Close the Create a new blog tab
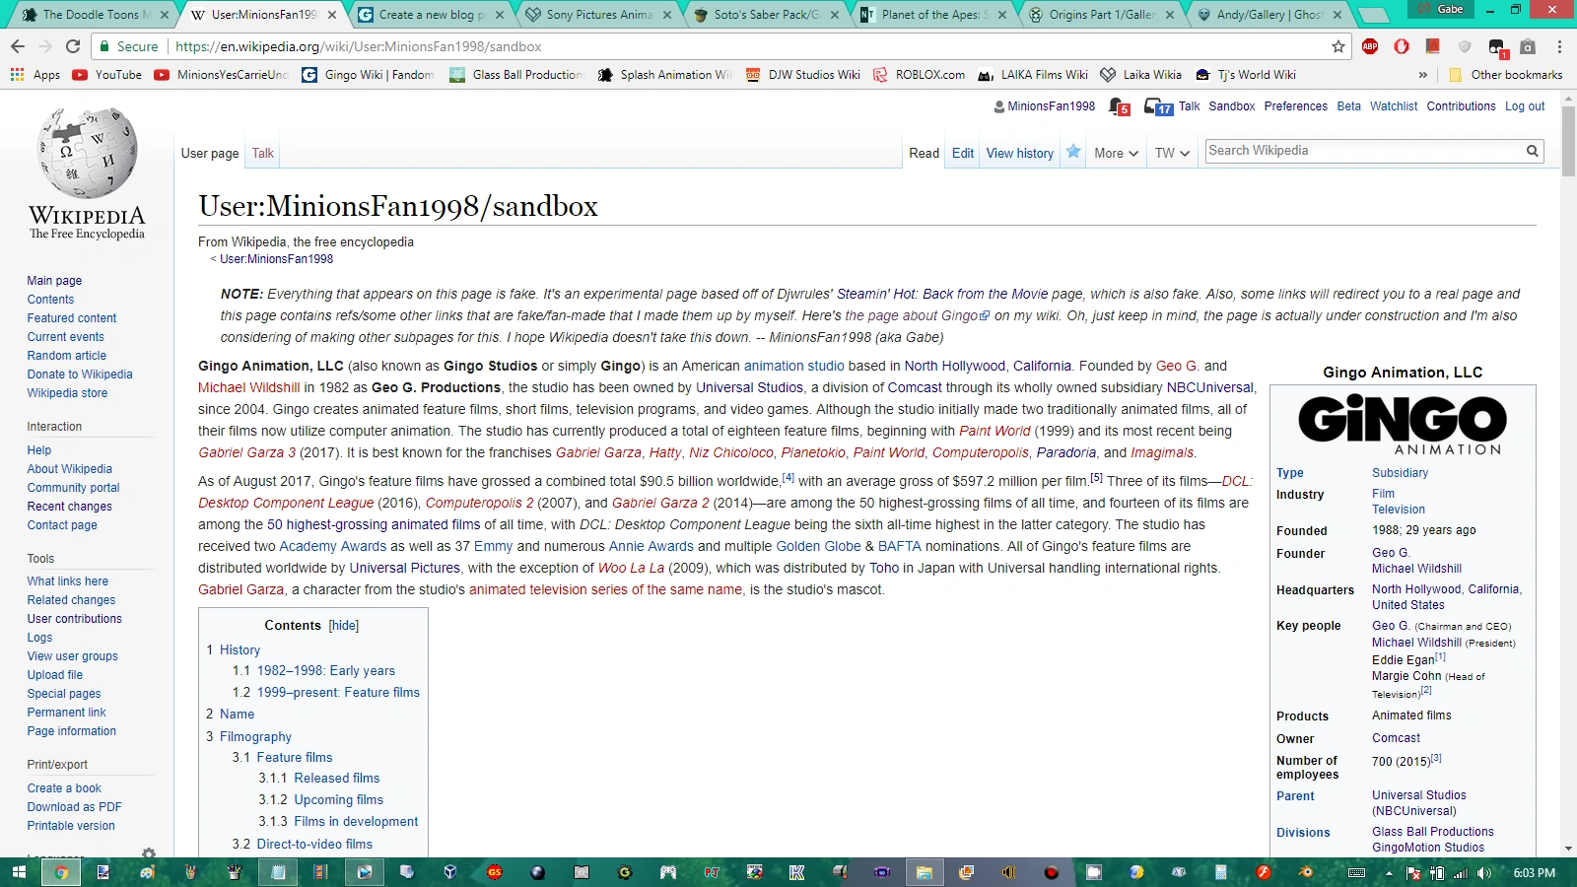 point(500,15)
